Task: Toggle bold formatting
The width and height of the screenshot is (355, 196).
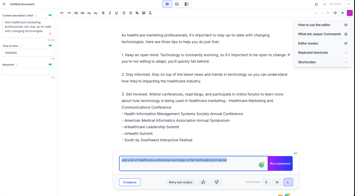Action: [103, 13]
